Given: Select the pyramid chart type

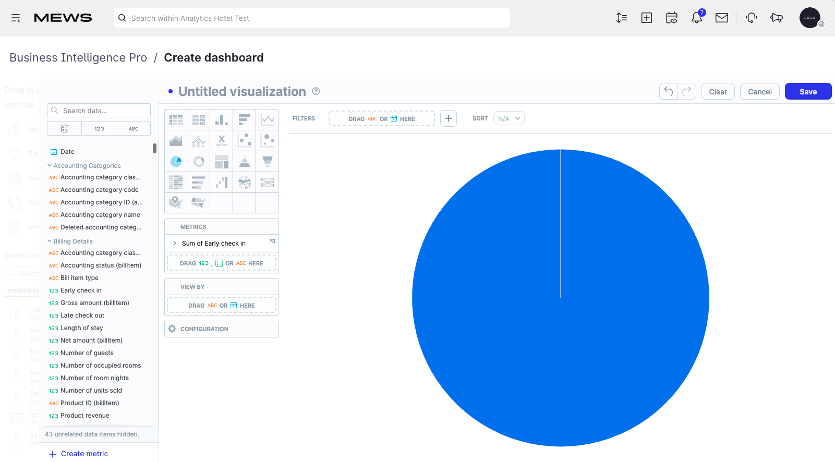Looking at the screenshot, I should coord(245,161).
